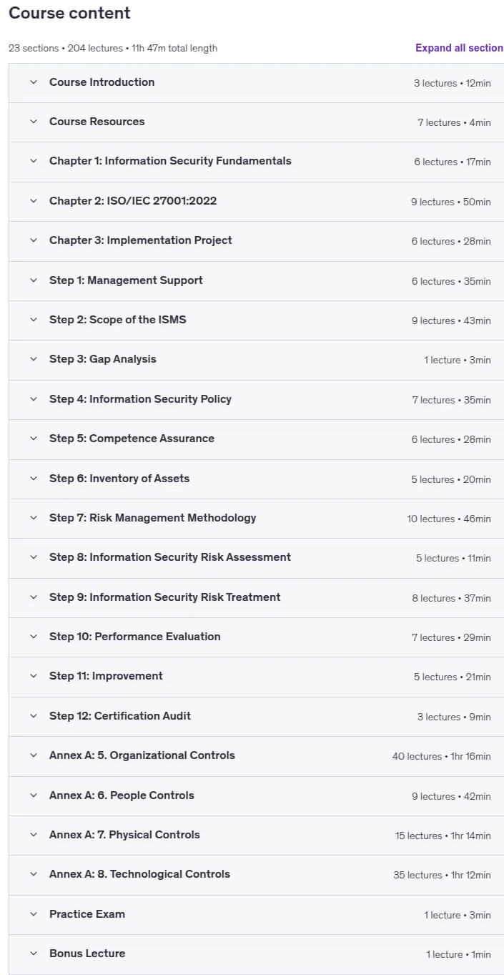This screenshot has width=504, height=975.
Task: Open Step 9: Information Security Risk Treatment
Action: pos(256,597)
